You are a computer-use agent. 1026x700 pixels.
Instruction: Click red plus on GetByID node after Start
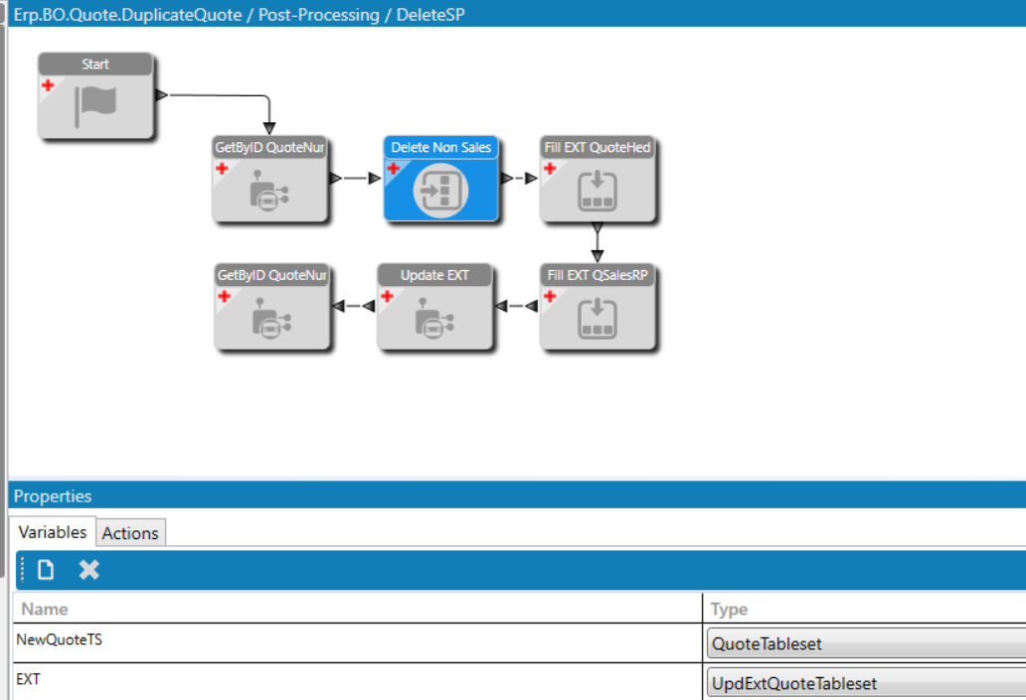tap(222, 169)
